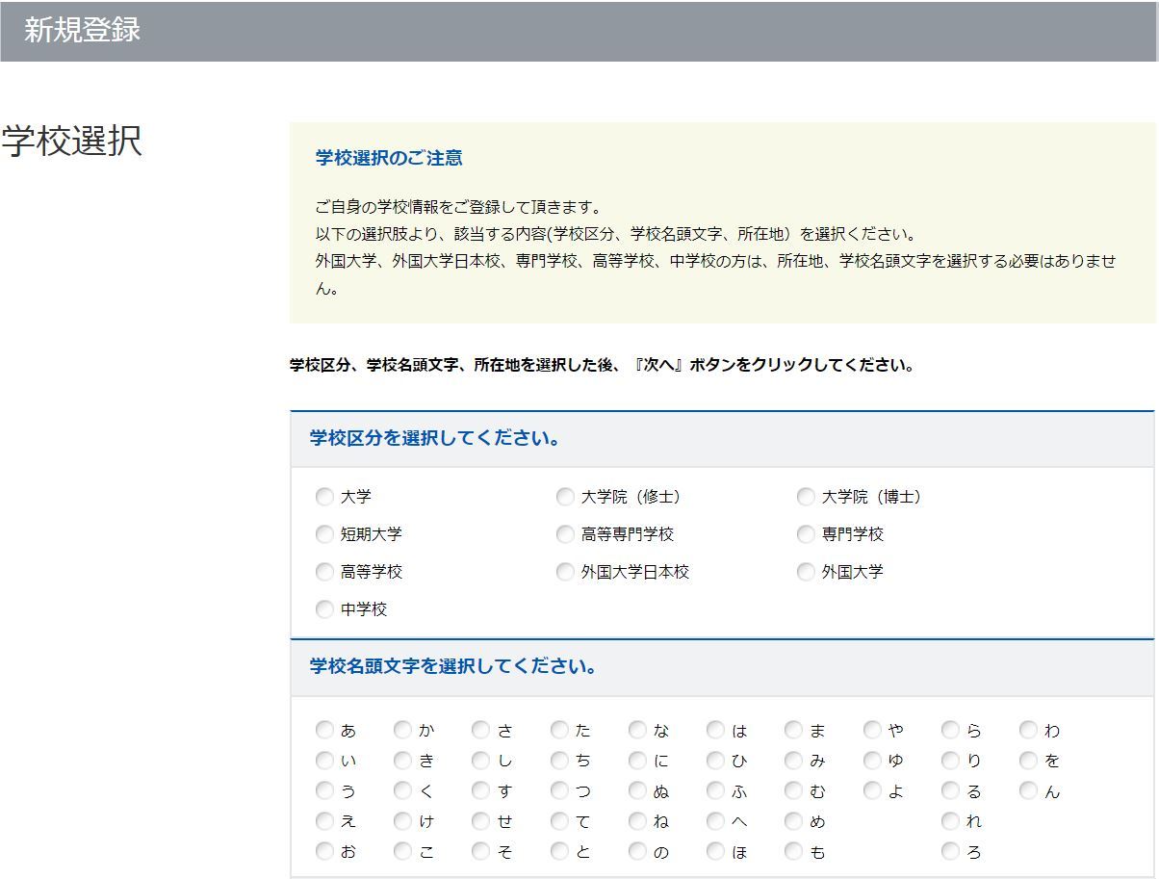The height and width of the screenshot is (879, 1159).
Task: Pick the 外国大学日本校 option
Action: tap(565, 572)
